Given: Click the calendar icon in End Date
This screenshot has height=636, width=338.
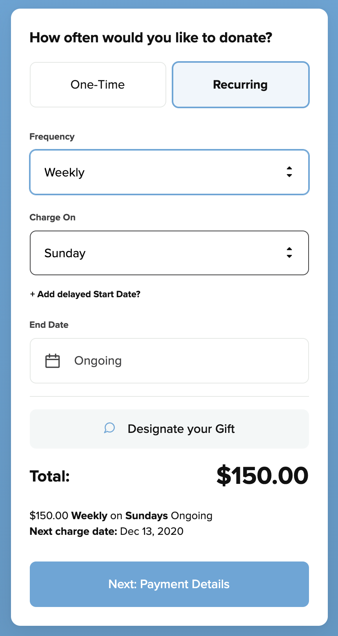Looking at the screenshot, I should coord(53,361).
